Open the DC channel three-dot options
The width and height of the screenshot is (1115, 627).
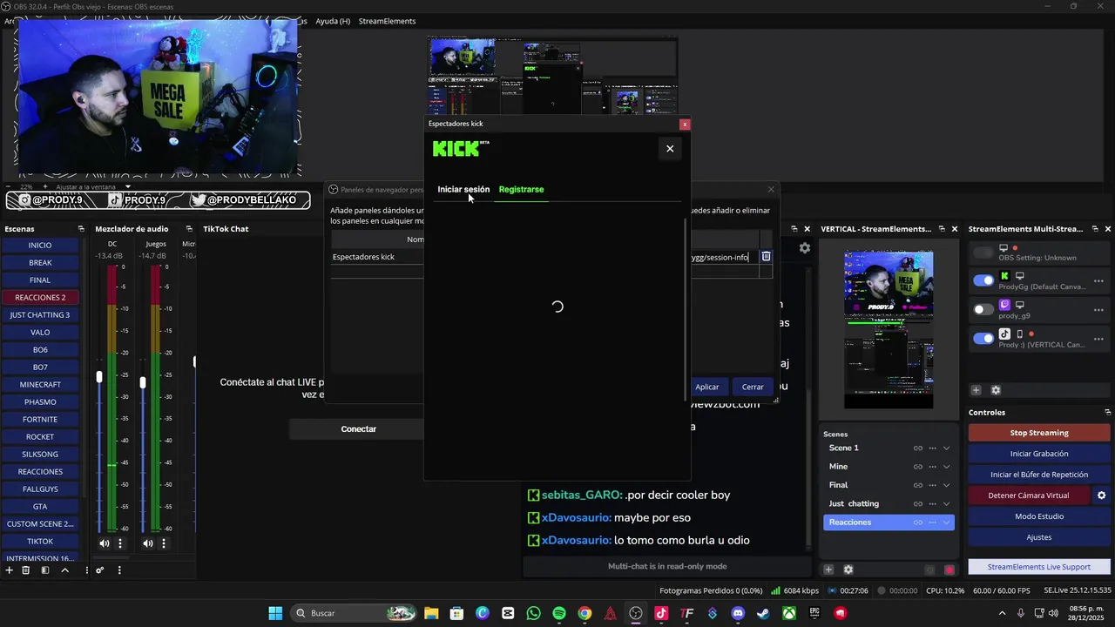(120, 543)
